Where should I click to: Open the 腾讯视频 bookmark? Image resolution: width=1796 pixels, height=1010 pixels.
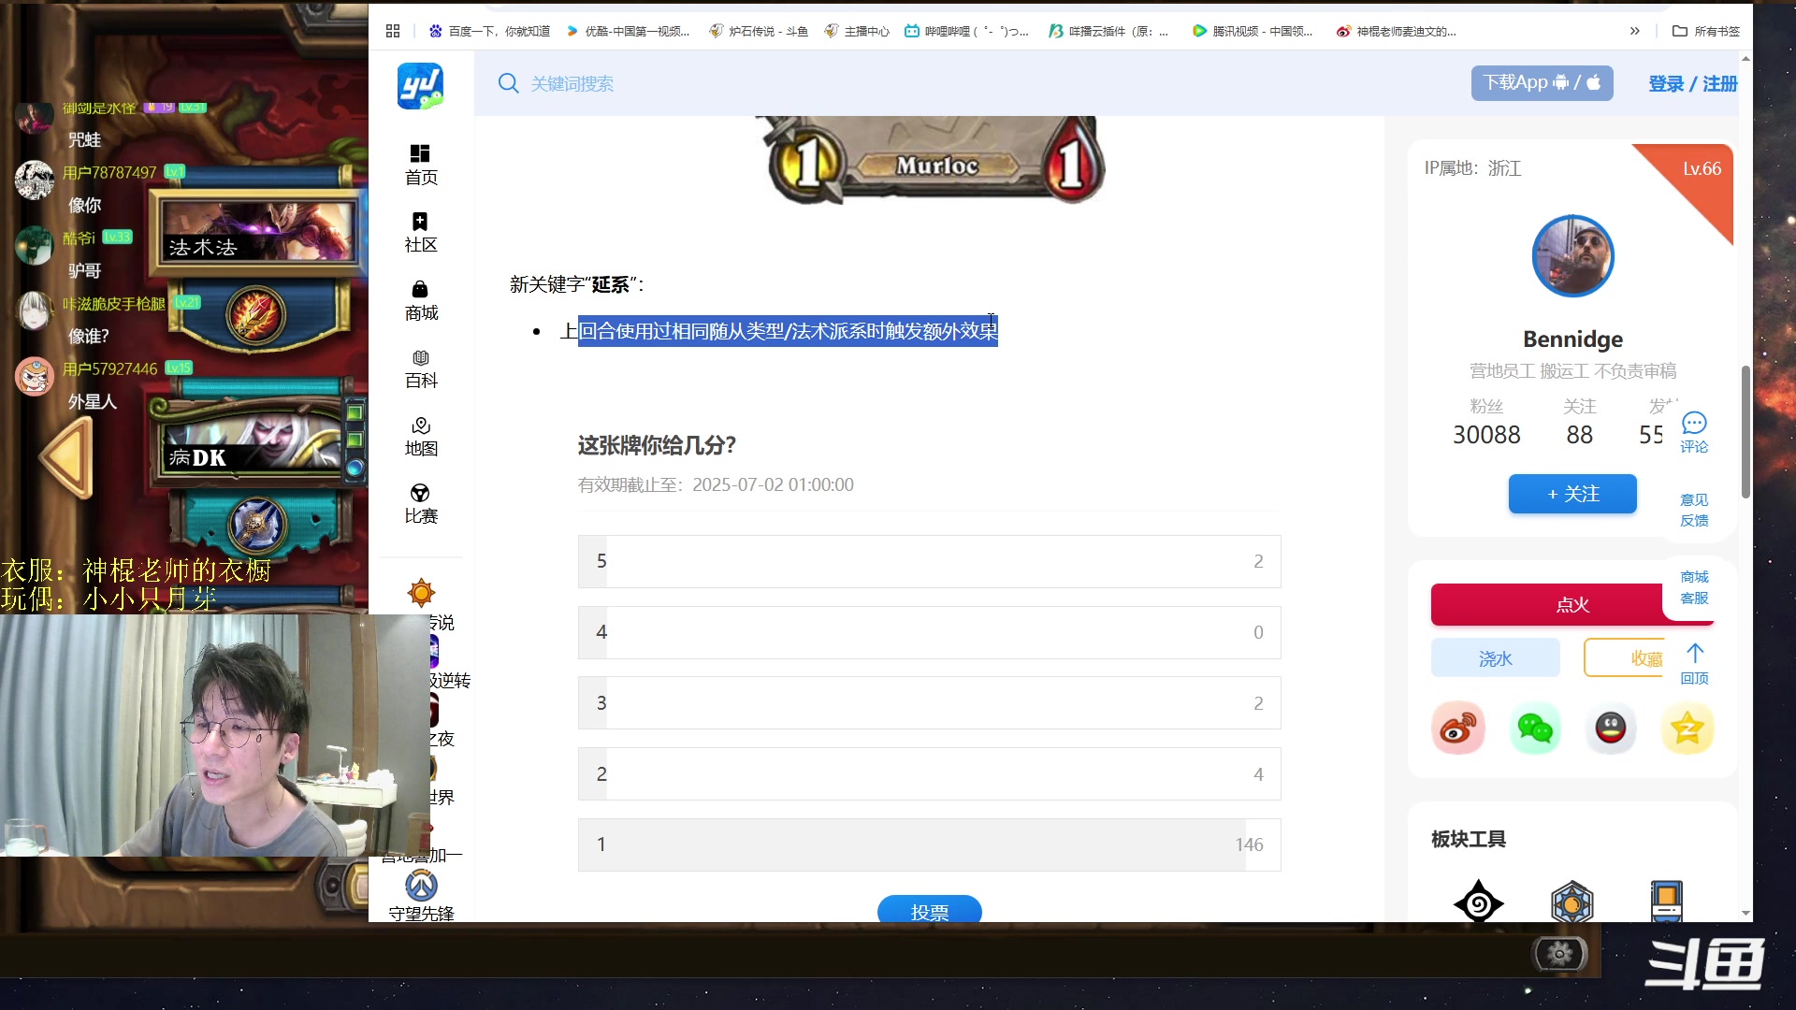[1253, 31]
